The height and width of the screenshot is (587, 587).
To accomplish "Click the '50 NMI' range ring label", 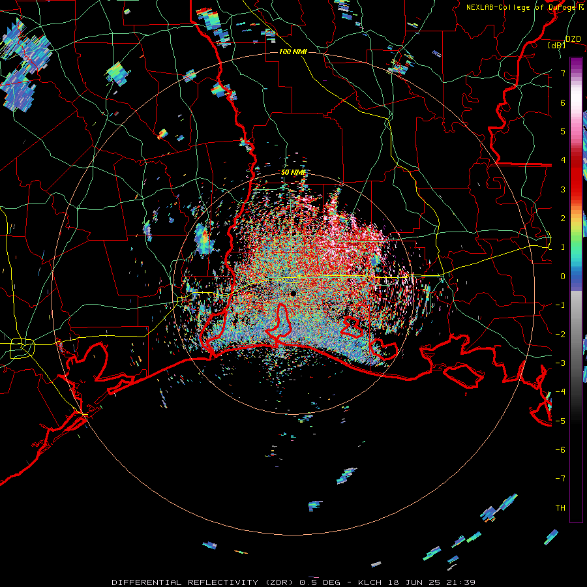I will (x=293, y=173).
